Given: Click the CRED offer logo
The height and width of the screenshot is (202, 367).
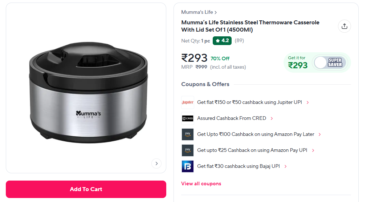Looking at the screenshot, I should (188, 118).
